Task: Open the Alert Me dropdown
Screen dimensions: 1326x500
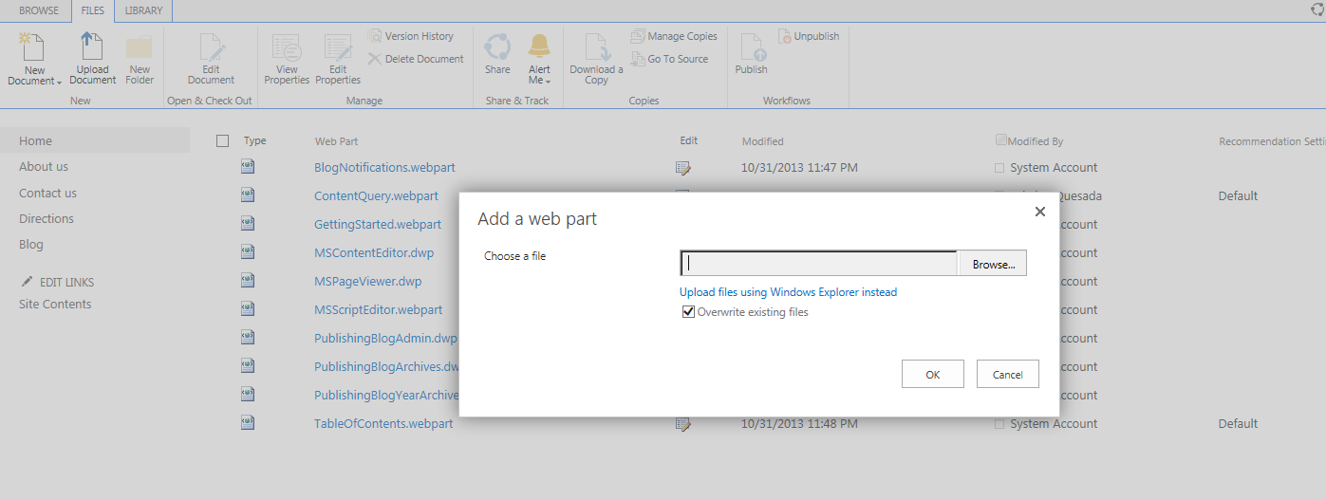Action: point(539,81)
